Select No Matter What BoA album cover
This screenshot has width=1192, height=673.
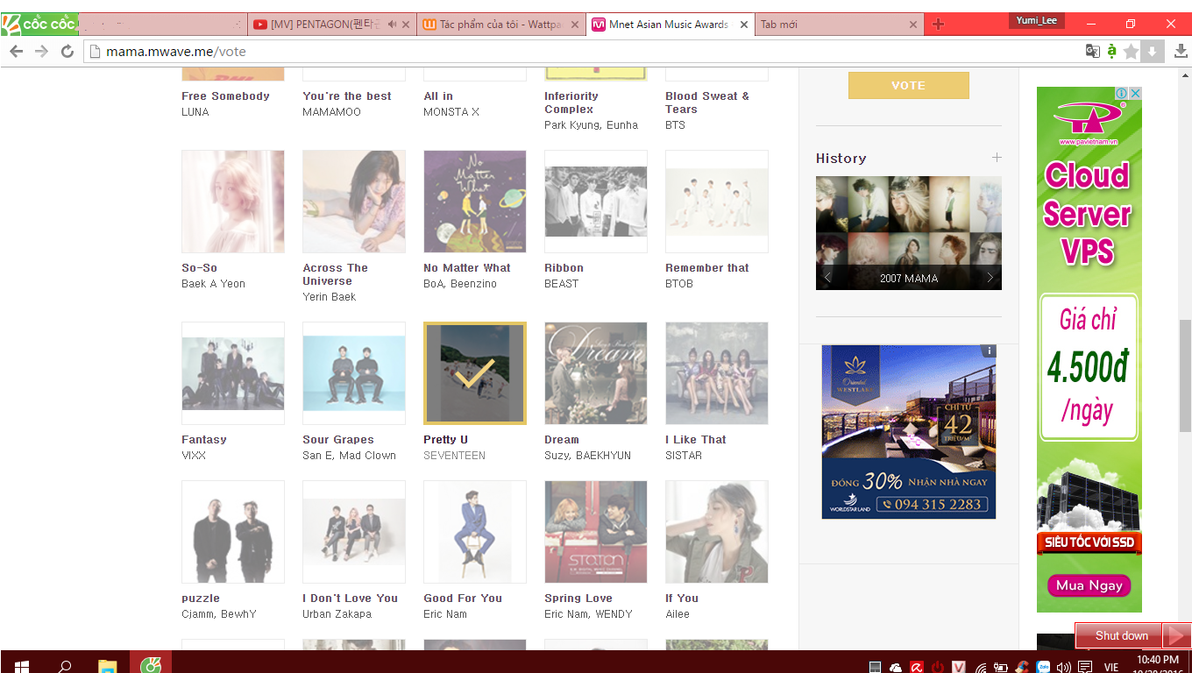click(475, 202)
